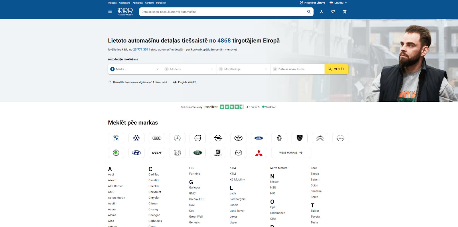Open the Alfa Romeo brand link
The height and width of the screenshot is (227, 458).
pyautogui.click(x=116, y=186)
